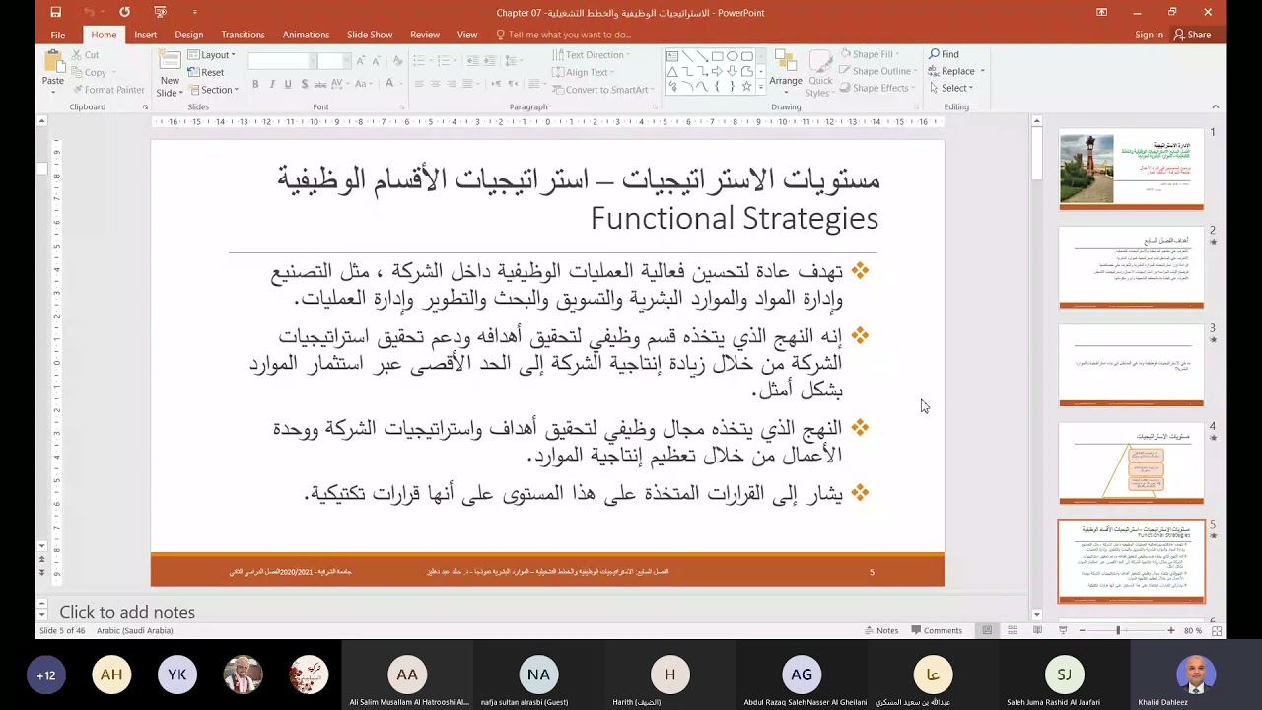1262x710 pixels.
Task: Click the Find magnifier in Editing group
Action: click(x=935, y=54)
